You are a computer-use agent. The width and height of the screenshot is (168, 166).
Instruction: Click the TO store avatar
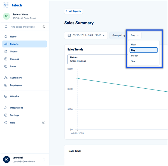[x=7, y=16]
